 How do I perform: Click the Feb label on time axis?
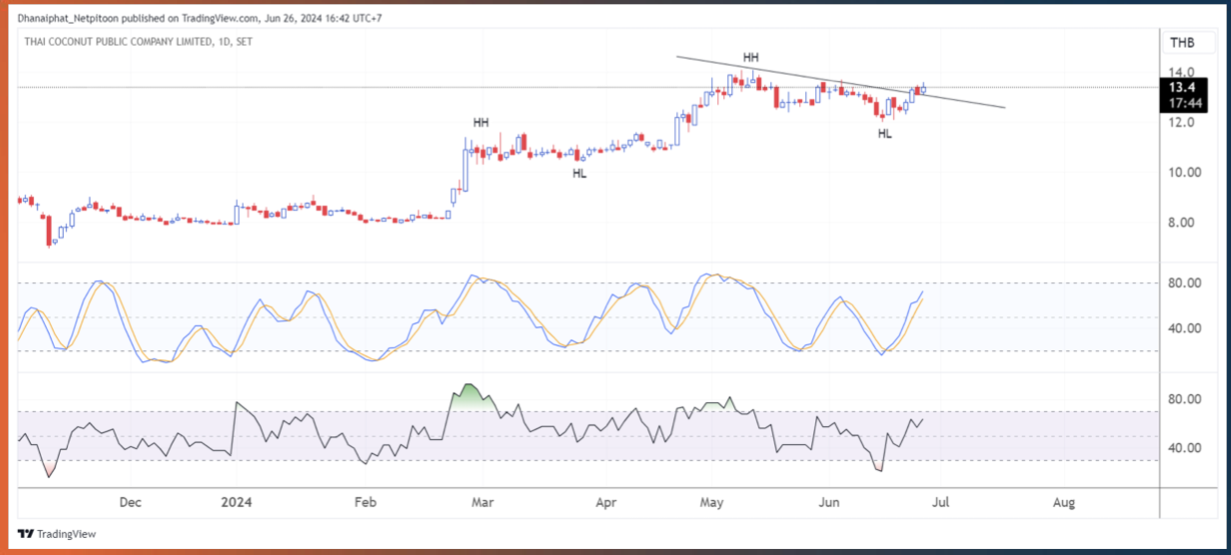pyautogui.click(x=365, y=503)
